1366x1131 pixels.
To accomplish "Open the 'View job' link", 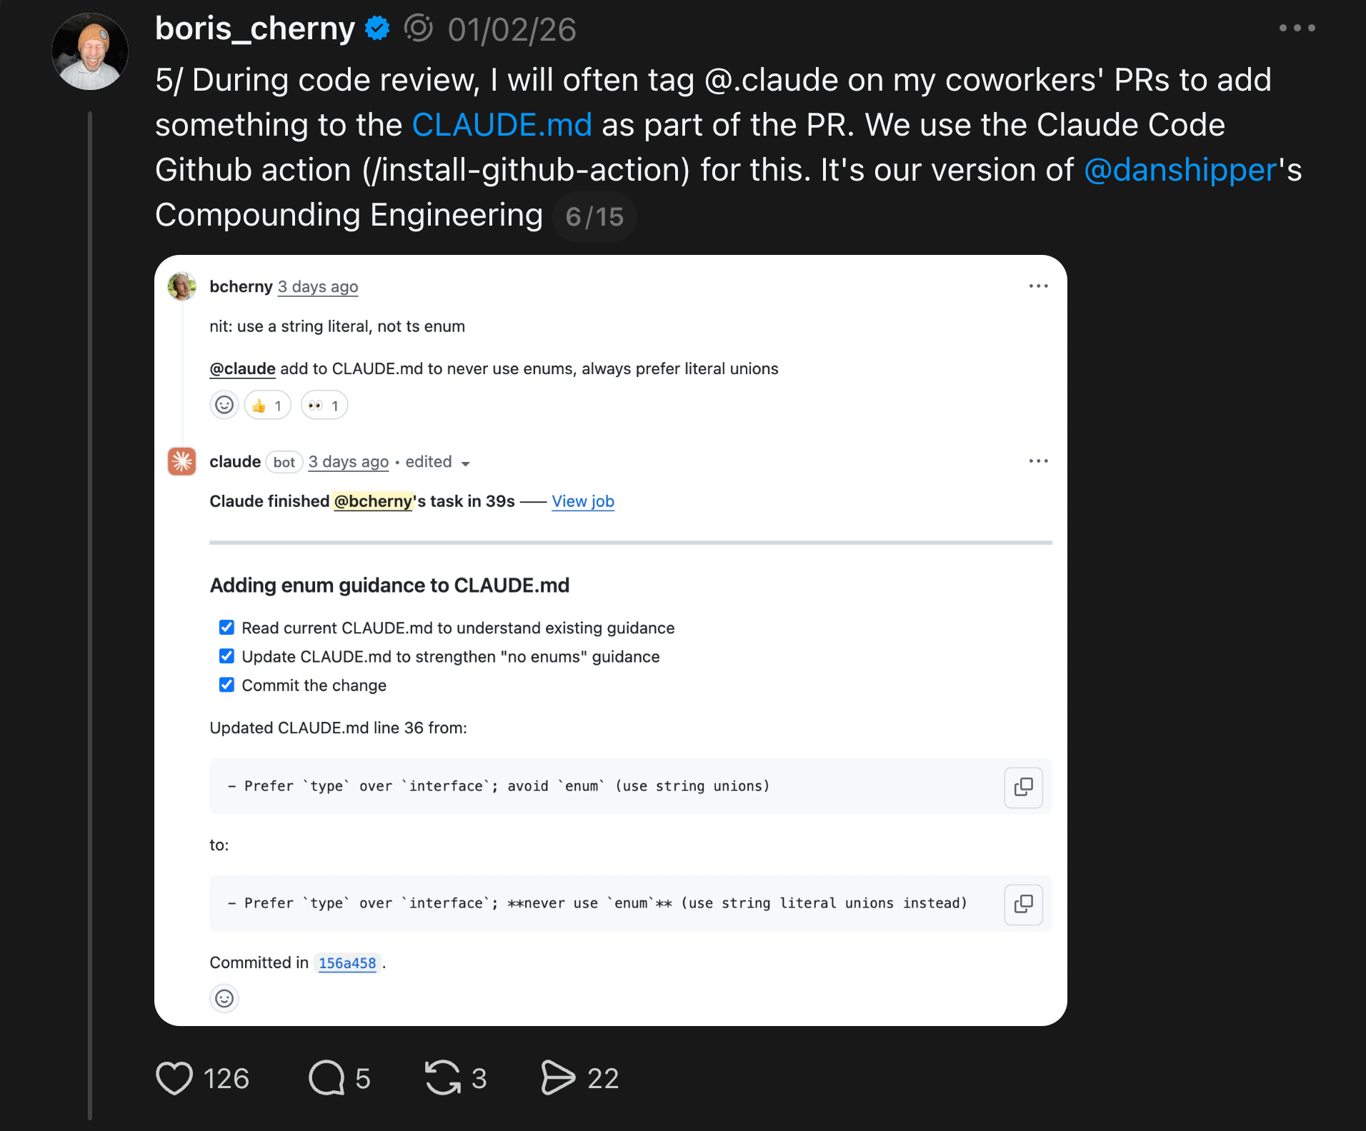I will coord(583,501).
